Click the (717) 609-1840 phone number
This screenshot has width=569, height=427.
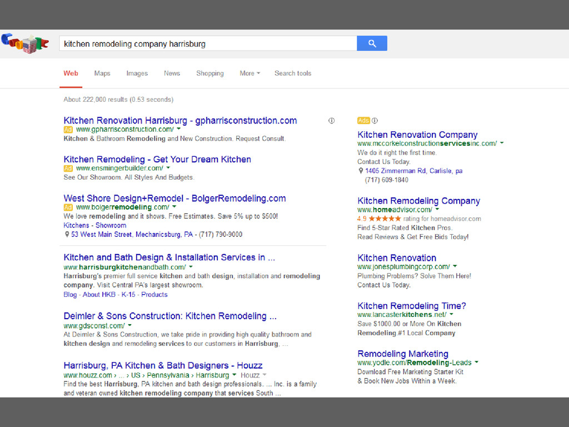coord(387,180)
